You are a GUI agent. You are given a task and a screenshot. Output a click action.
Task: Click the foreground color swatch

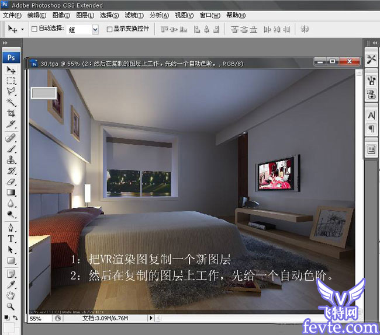coord(9,328)
